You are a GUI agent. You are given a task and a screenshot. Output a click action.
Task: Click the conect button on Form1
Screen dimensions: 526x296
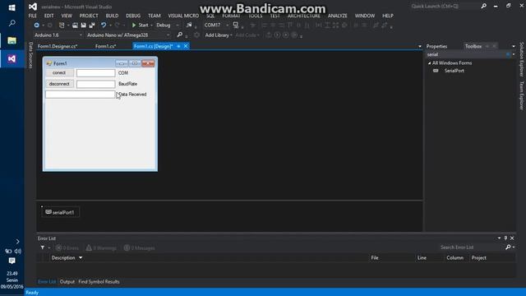59,73
